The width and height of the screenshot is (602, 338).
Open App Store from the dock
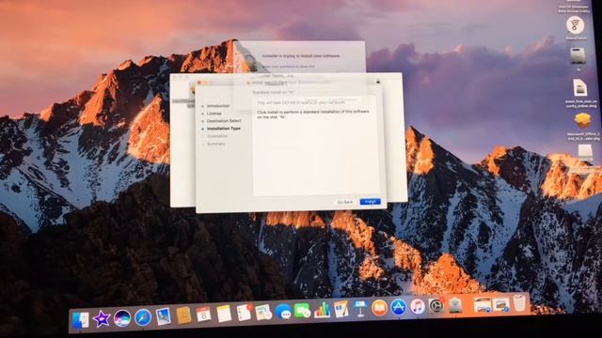399,307
